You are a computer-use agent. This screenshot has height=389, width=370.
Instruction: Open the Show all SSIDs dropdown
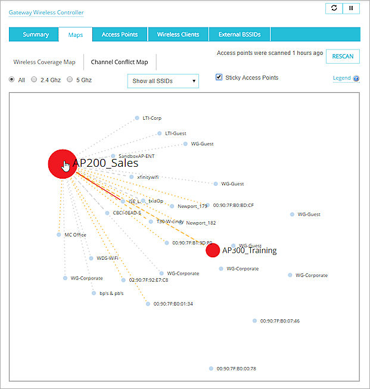163,81
